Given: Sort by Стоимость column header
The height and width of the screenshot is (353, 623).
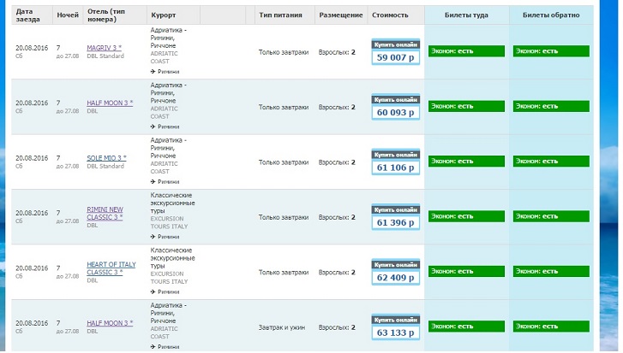Looking at the screenshot, I should [390, 15].
